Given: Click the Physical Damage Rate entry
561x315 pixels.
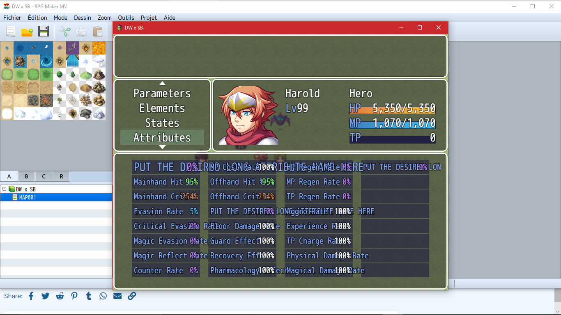Looking at the screenshot, I should 319,256.
